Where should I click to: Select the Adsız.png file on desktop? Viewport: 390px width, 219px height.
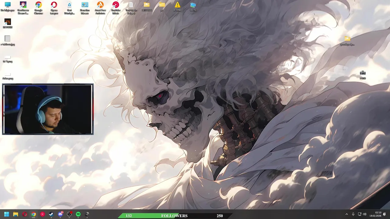tap(8, 75)
